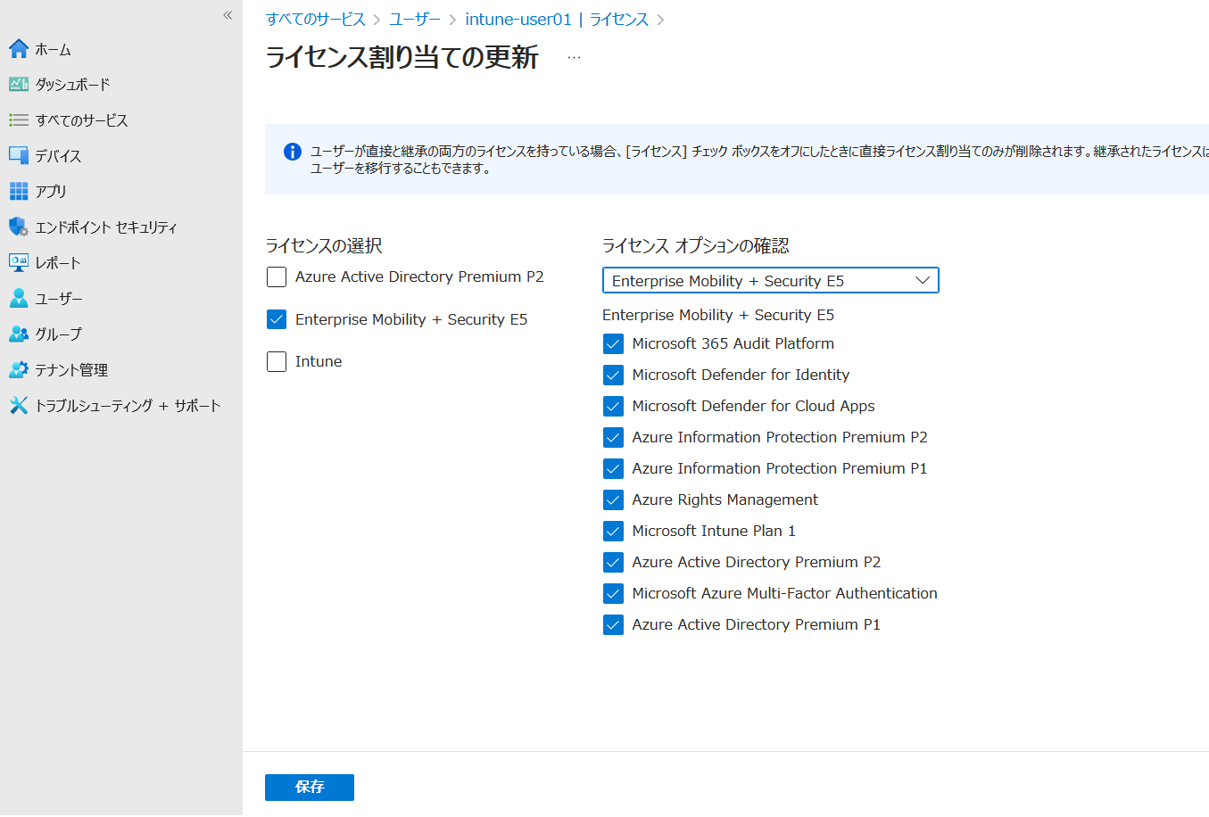Check Azure Active Directory Premium P2 license
The image size is (1209, 817).
pyautogui.click(x=277, y=277)
